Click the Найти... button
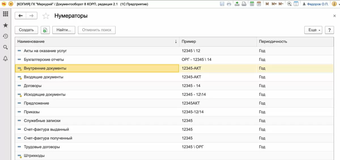Screen dimensions: 340x160 [64, 30]
